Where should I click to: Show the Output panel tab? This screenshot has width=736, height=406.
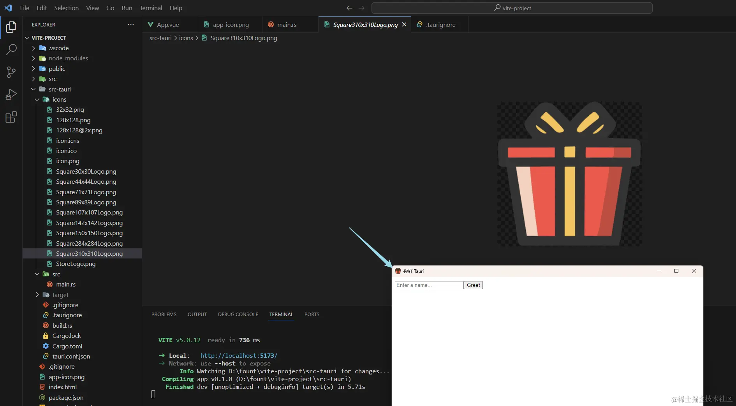pyautogui.click(x=197, y=314)
